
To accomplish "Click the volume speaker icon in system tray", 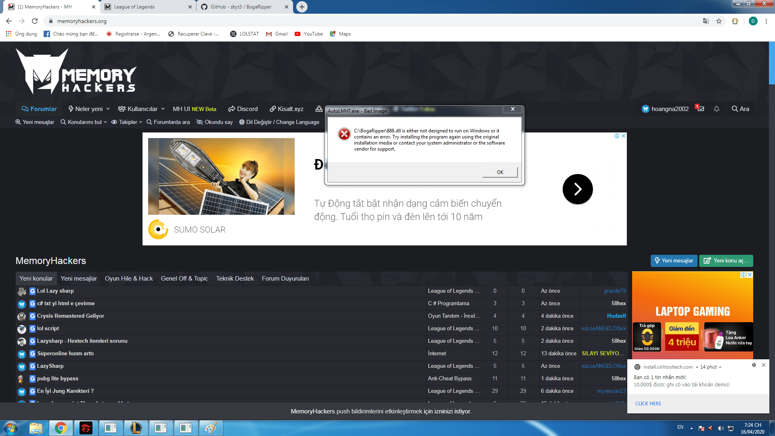I will coord(721,428).
